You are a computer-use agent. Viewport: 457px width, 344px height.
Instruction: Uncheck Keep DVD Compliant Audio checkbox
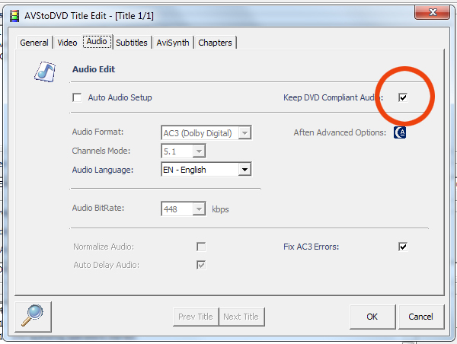403,97
